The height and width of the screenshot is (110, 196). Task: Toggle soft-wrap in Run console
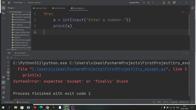(x=8, y=69)
